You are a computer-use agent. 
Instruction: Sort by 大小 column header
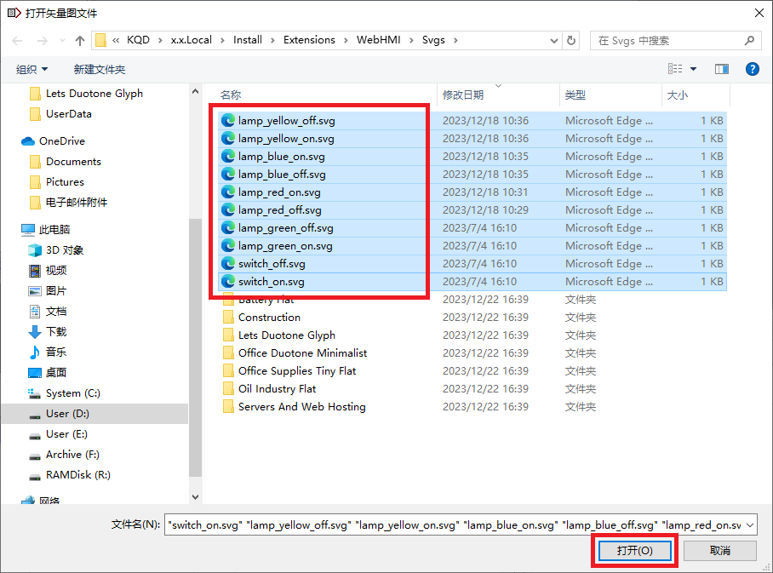click(x=696, y=95)
